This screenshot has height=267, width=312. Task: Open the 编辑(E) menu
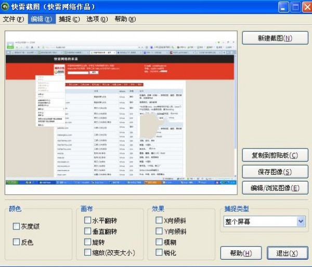[42, 19]
